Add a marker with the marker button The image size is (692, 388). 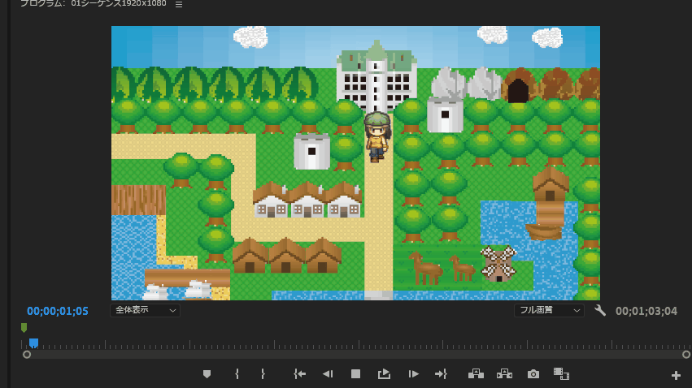(x=207, y=374)
